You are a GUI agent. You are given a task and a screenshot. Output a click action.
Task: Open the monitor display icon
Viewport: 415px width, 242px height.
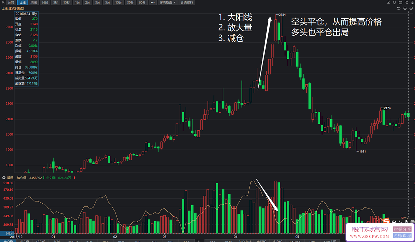click(x=412, y=2)
